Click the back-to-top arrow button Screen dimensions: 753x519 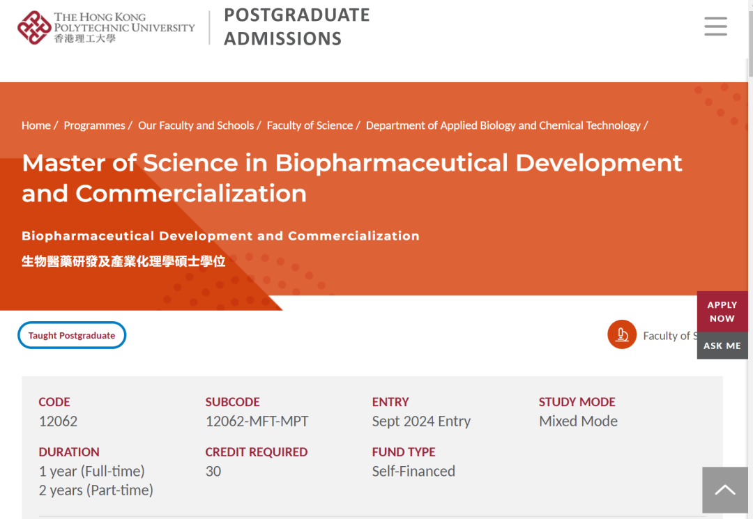coord(725,490)
